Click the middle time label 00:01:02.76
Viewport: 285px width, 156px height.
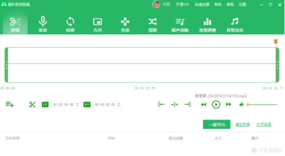[x=145, y=88]
